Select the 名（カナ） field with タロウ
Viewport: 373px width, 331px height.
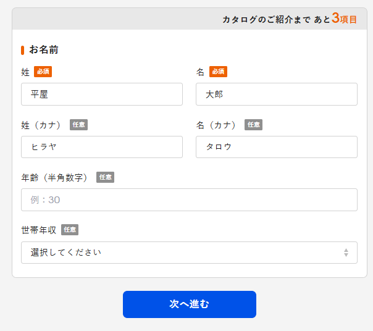(277, 147)
